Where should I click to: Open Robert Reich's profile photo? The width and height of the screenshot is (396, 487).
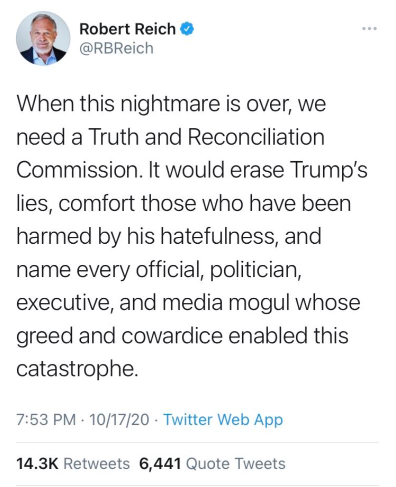[43, 39]
